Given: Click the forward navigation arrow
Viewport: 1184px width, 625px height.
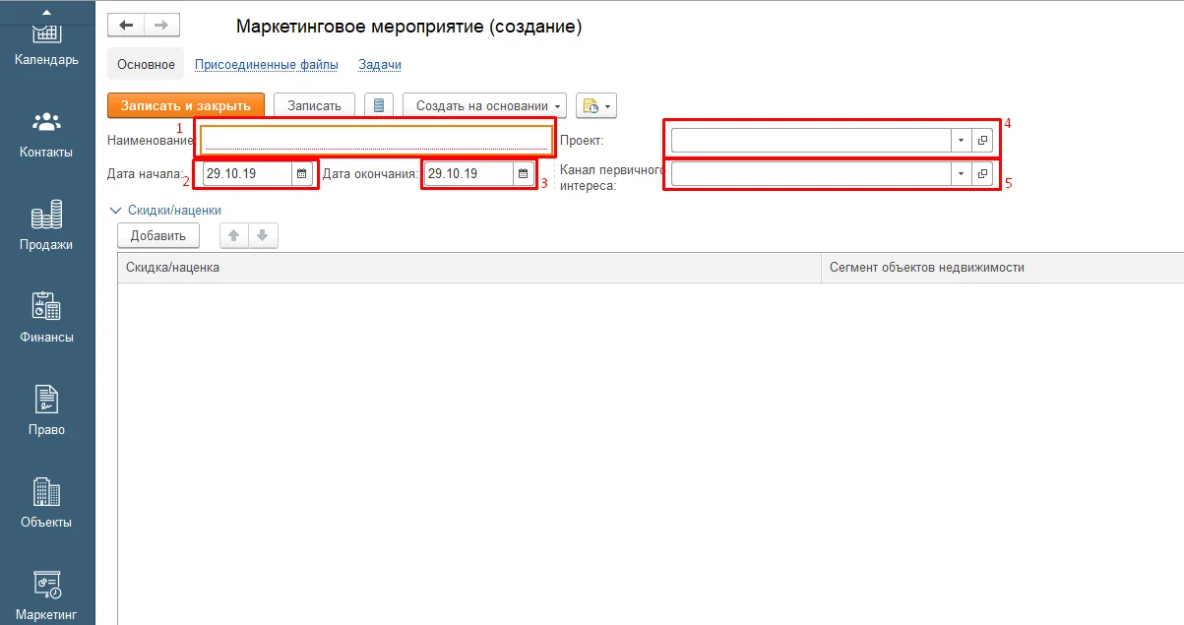Looking at the screenshot, I should coord(161,27).
